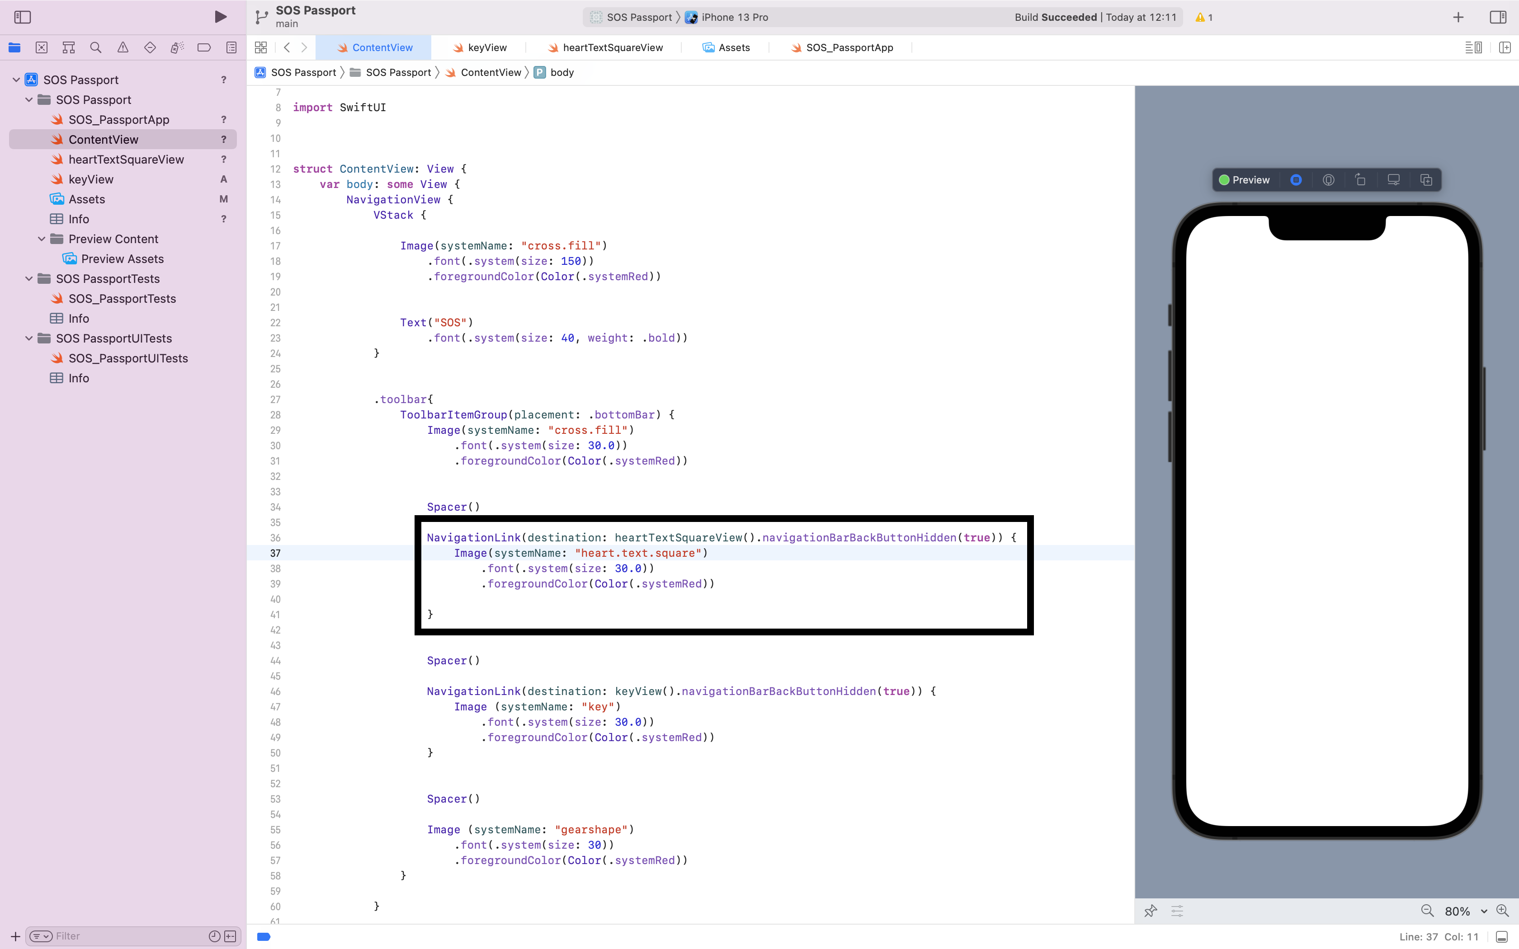Image resolution: width=1519 pixels, height=949 pixels.
Task: Open the Source Control navigator icon
Action: point(42,48)
